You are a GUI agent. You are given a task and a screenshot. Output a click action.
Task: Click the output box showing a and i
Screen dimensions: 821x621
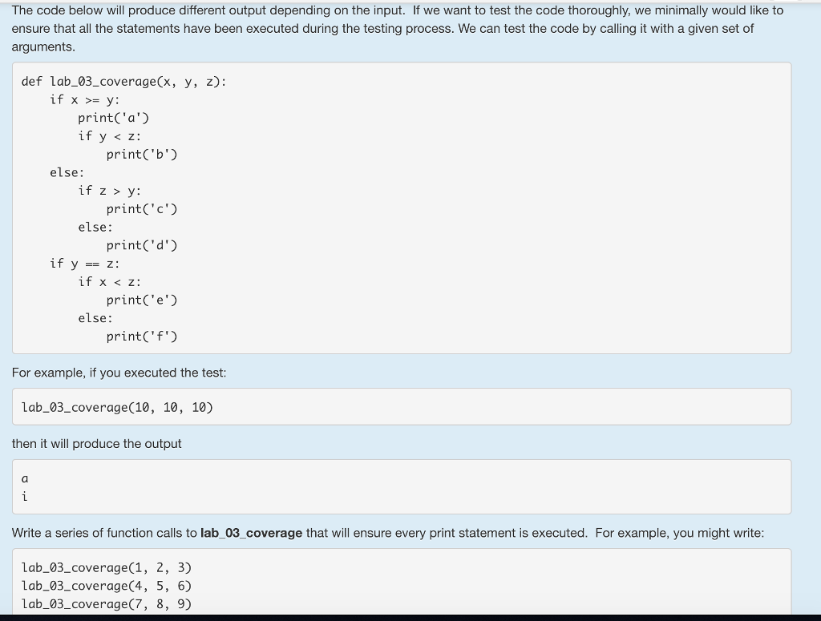(401, 486)
